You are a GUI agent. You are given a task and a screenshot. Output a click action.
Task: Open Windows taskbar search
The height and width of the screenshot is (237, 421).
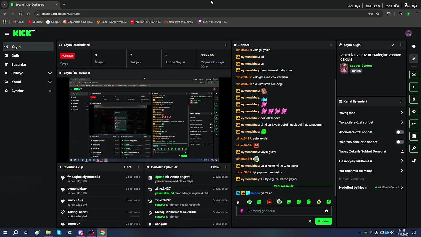click(16, 233)
